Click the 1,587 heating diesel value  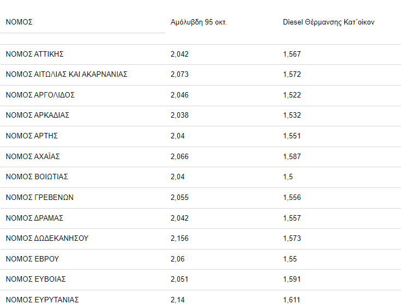click(x=292, y=156)
